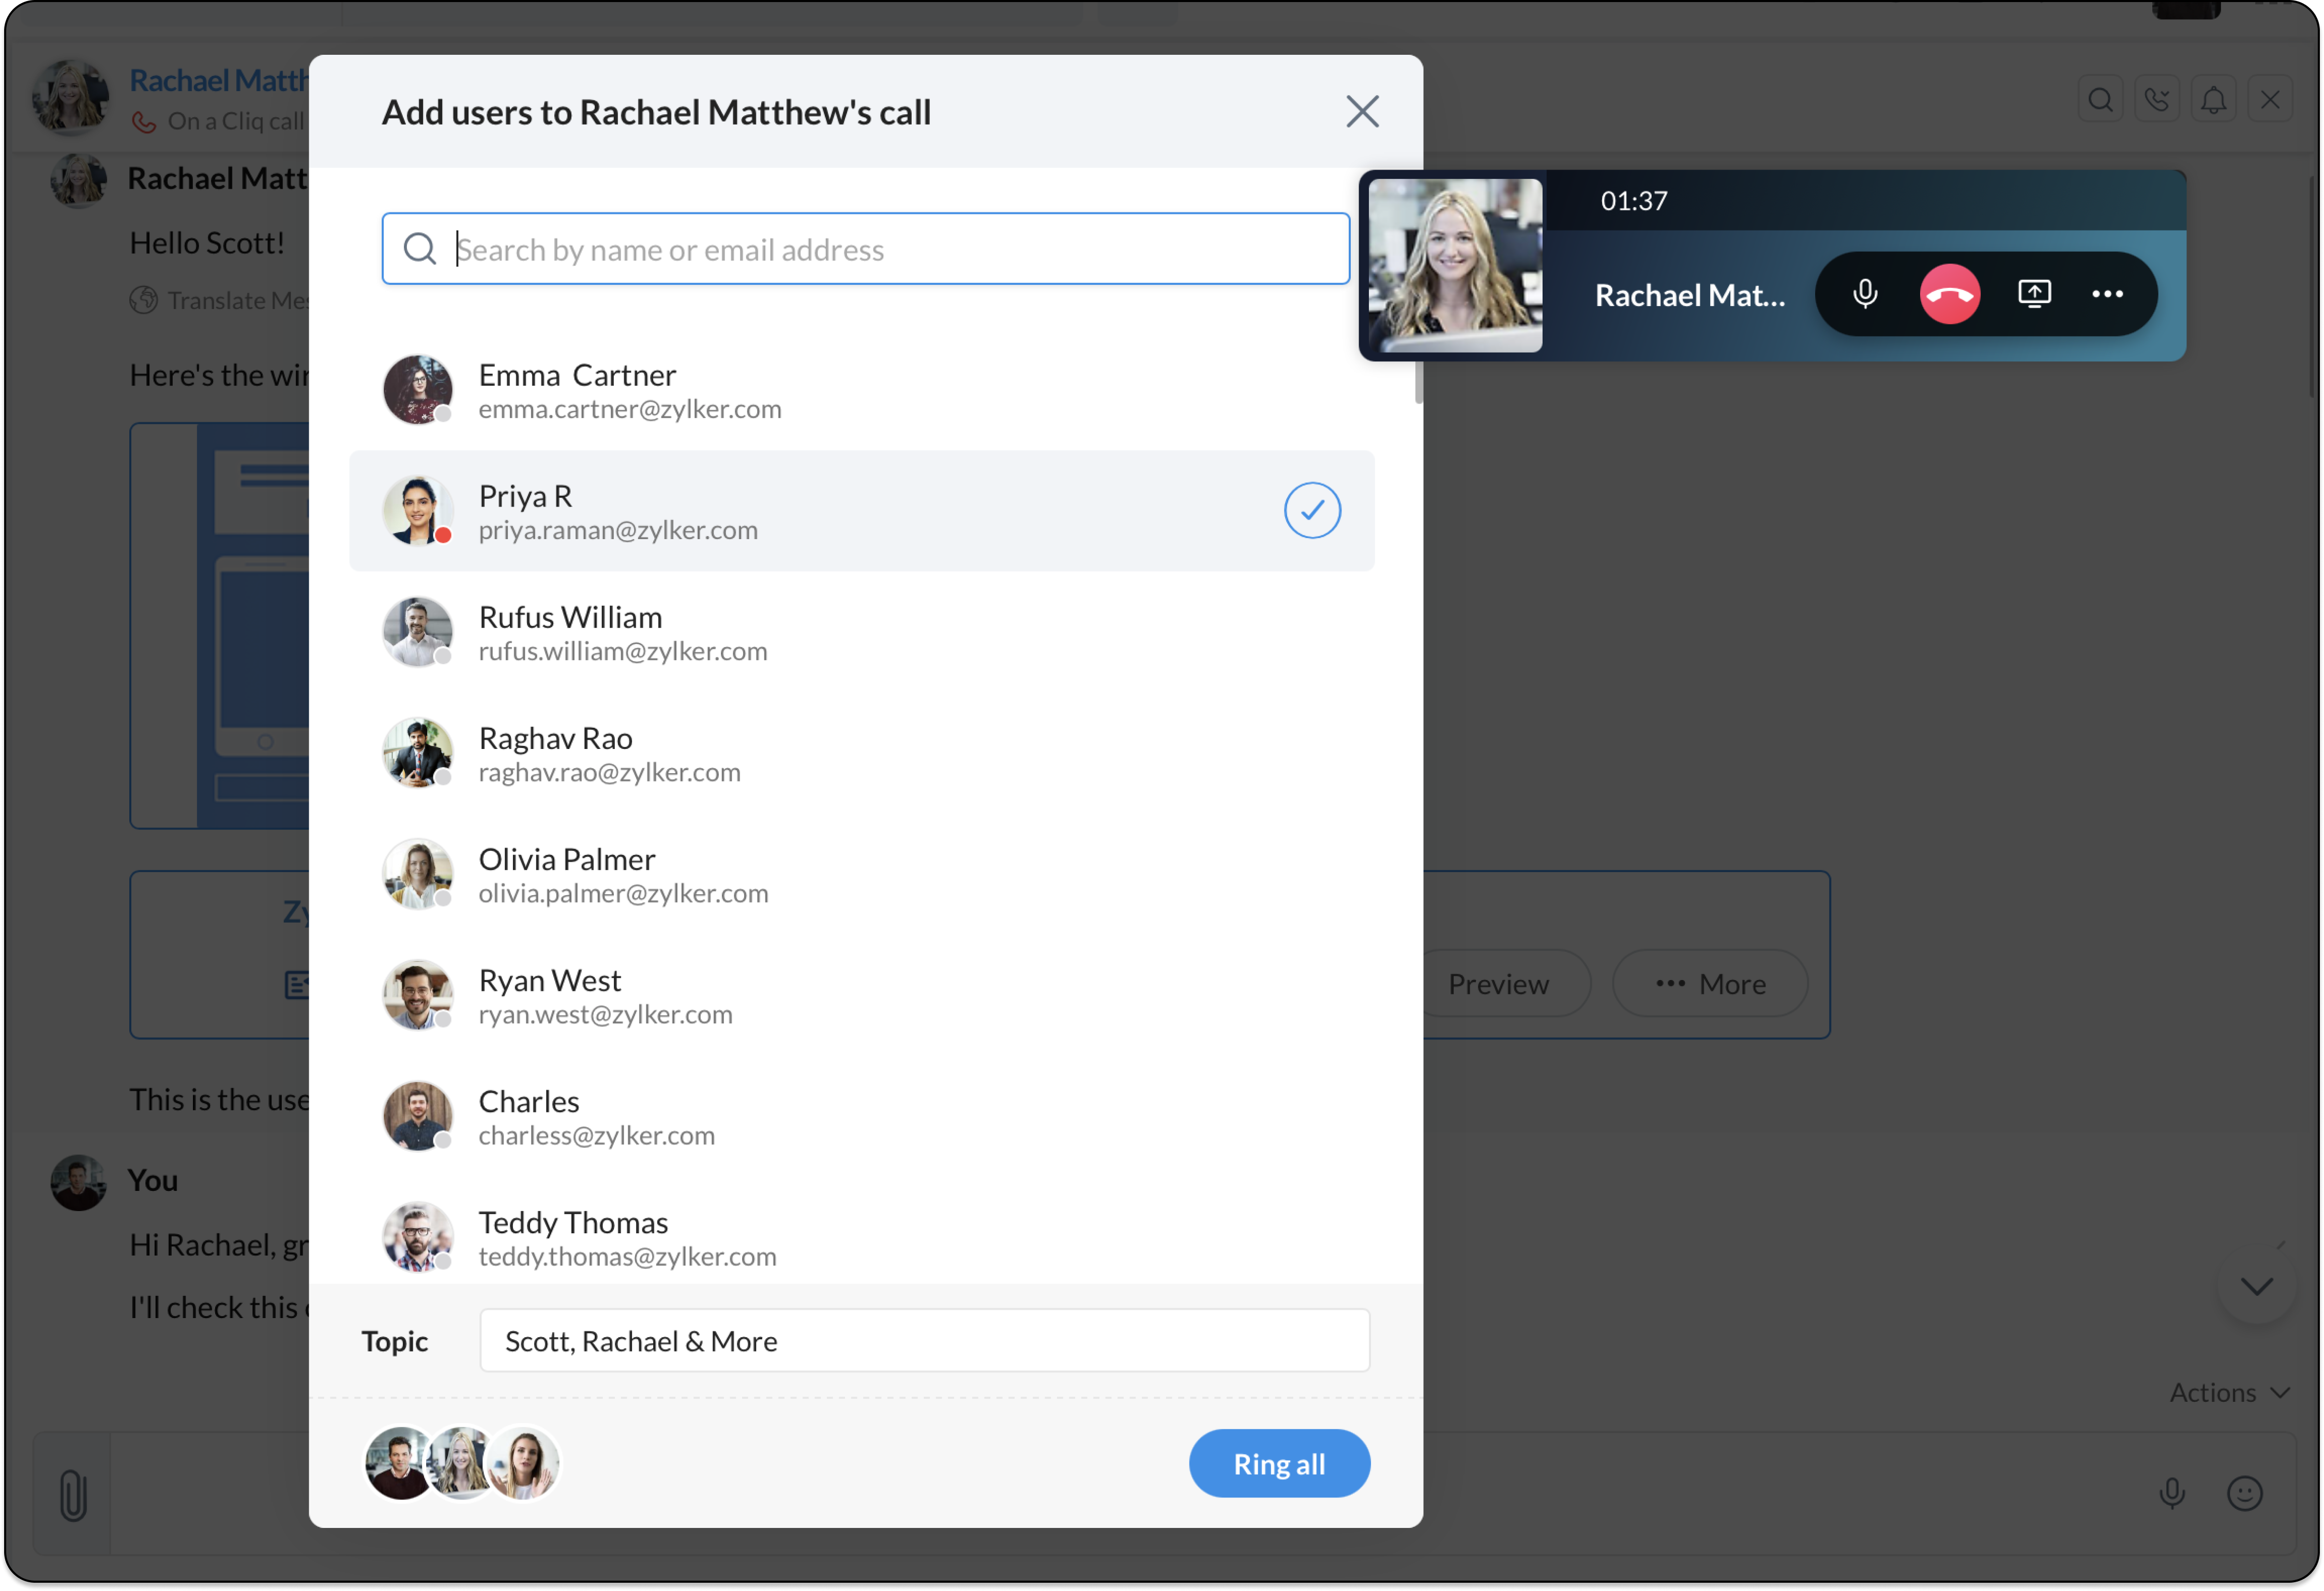The height and width of the screenshot is (1591, 2324).
Task: End call with red hang-up button
Action: pos(1949,294)
